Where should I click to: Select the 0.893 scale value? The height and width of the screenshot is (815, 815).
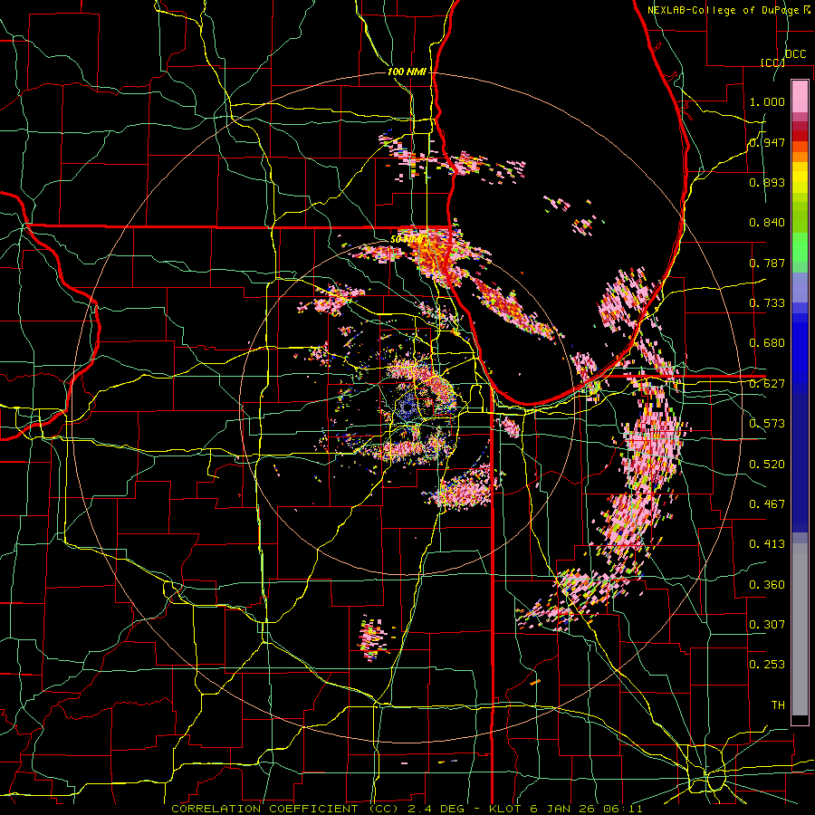pyautogui.click(x=767, y=182)
